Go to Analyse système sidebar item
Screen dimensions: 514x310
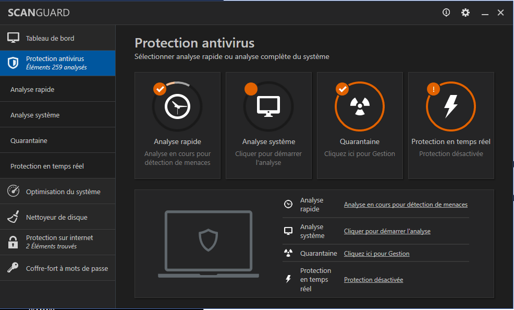click(x=58, y=115)
